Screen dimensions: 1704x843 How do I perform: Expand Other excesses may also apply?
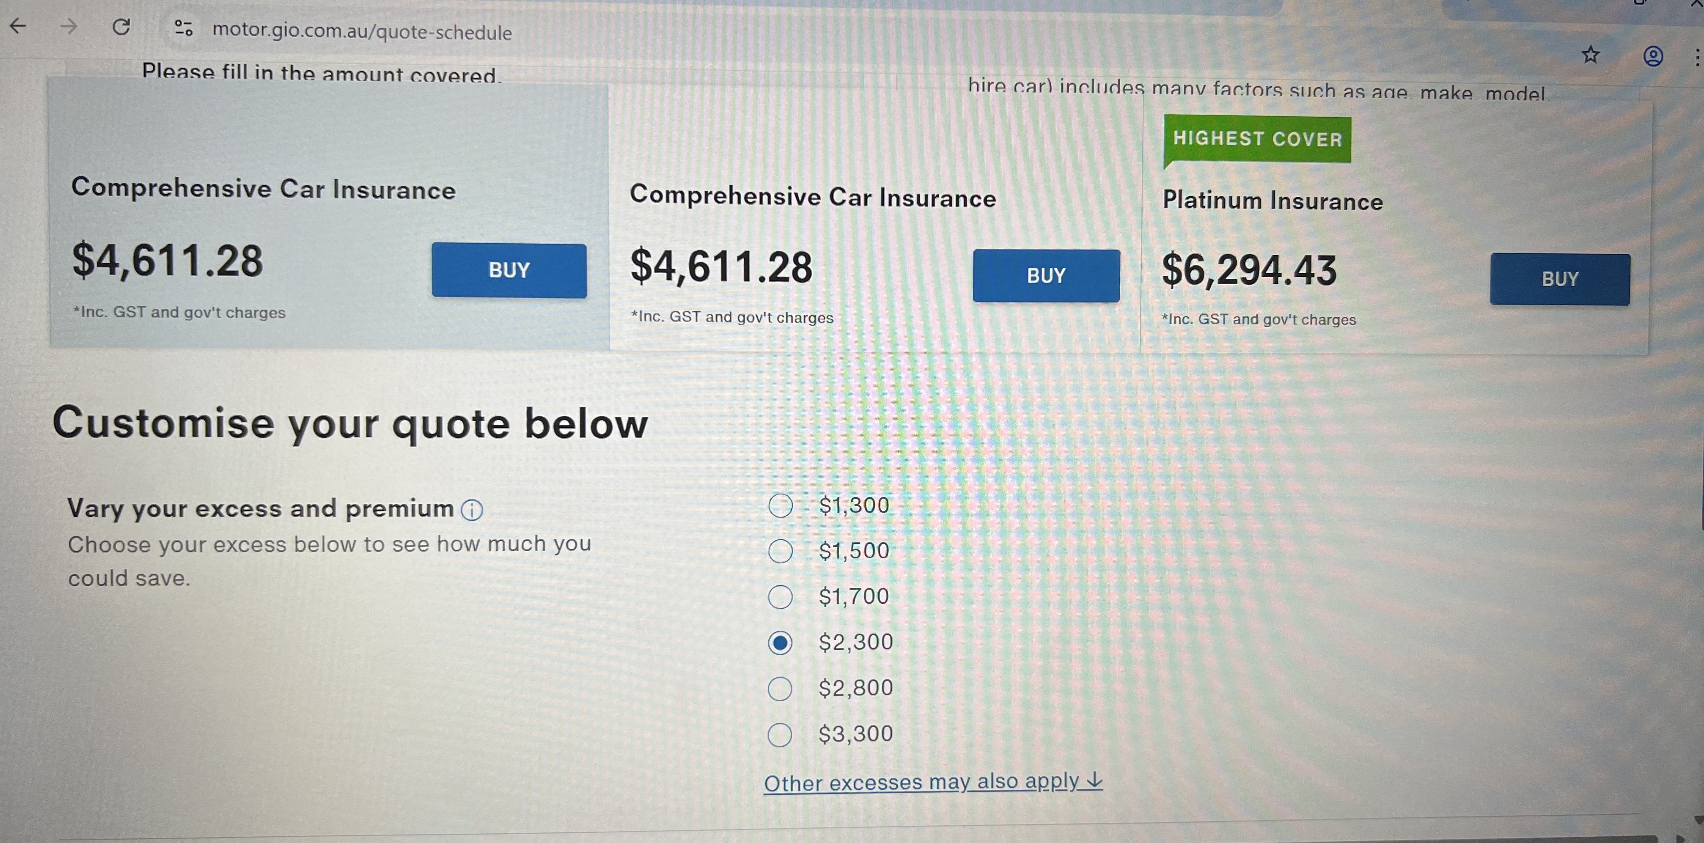tap(933, 782)
